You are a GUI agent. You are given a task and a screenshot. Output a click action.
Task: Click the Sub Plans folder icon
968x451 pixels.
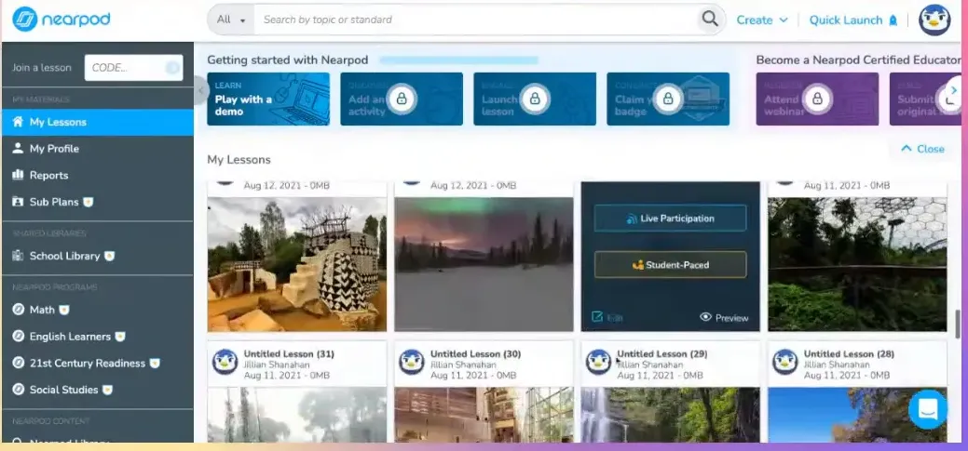pos(18,202)
